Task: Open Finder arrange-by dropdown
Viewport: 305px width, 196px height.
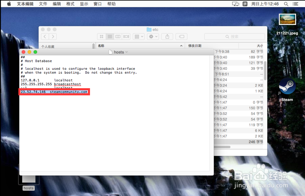Action: click(x=139, y=36)
